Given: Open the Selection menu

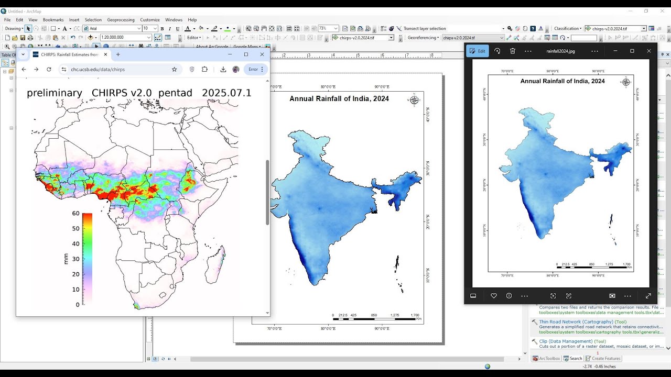Looking at the screenshot, I should pyautogui.click(x=93, y=20).
